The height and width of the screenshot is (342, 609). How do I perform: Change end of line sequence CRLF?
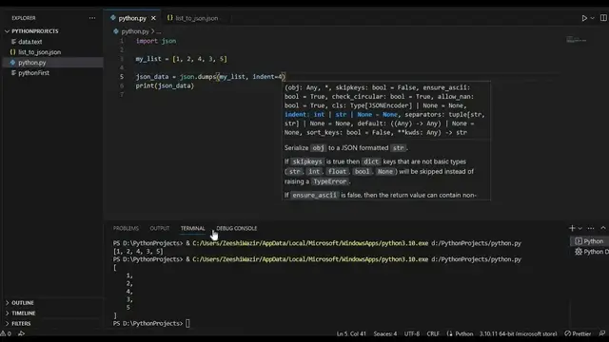point(433,333)
